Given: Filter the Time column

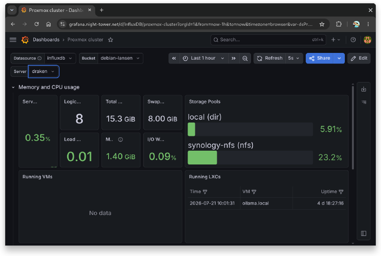Looking at the screenshot, I should (x=205, y=192).
